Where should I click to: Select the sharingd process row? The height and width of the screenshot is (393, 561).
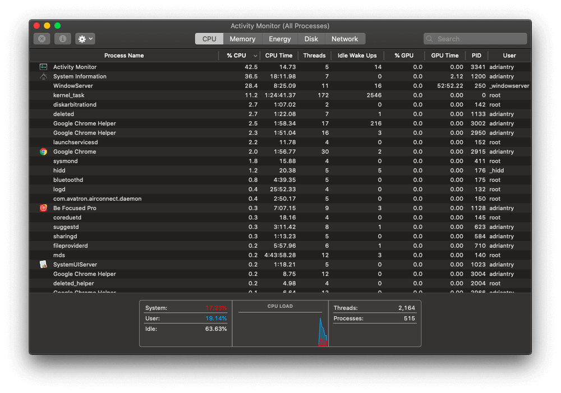tap(280, 237)
